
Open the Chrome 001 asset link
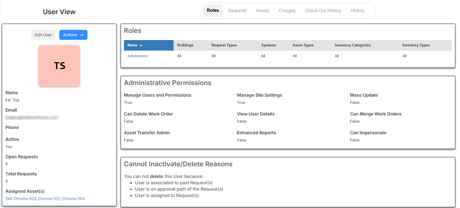coord(49,199)
